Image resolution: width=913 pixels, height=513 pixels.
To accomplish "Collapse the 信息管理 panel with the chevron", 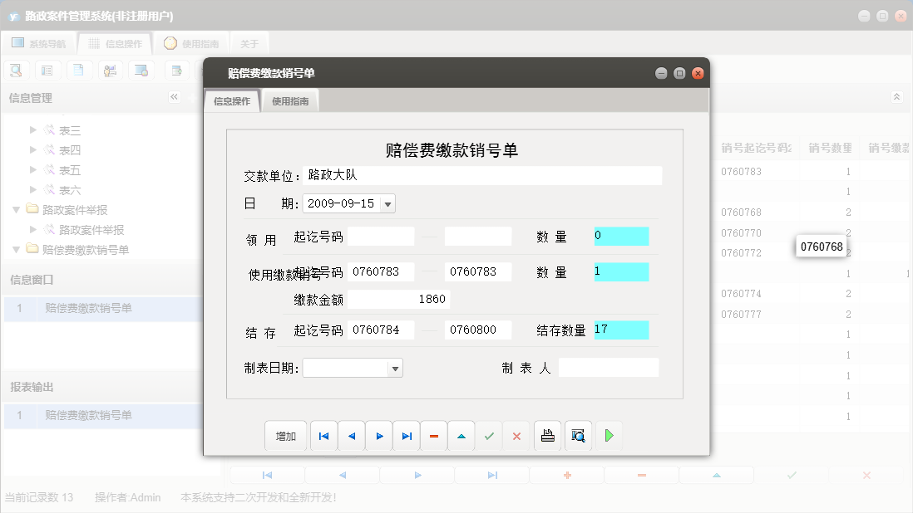I will tap(175, 96).
